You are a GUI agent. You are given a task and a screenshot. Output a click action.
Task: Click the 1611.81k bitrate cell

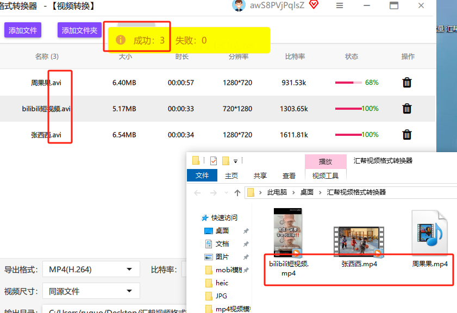coord(294,135)
